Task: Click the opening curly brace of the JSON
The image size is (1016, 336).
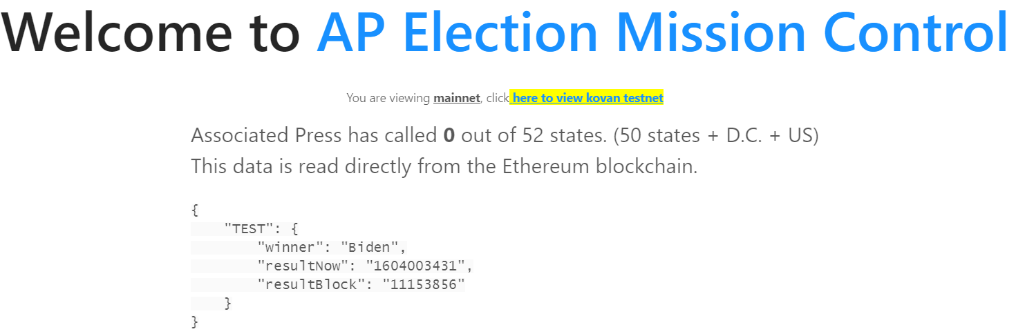Action: pos(195,210)
